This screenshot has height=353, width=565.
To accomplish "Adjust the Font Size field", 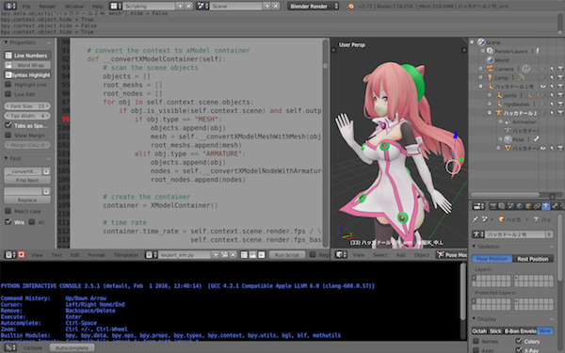I will [27, 105].
